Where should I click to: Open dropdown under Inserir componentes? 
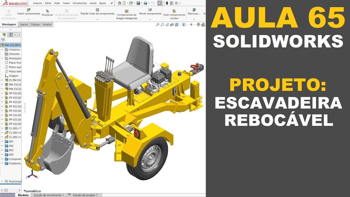point(29,19)
